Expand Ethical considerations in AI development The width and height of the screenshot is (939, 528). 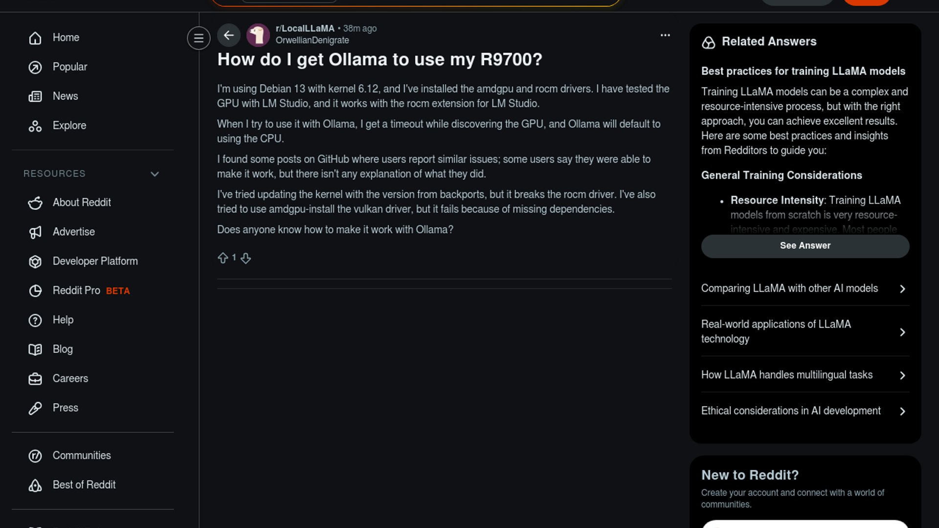(805, 411)
